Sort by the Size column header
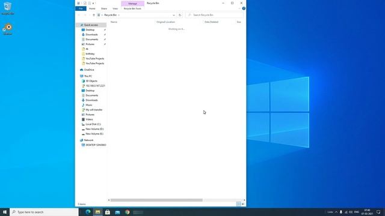Viewport: 385px width, 216px height. [x=239, y=22]
